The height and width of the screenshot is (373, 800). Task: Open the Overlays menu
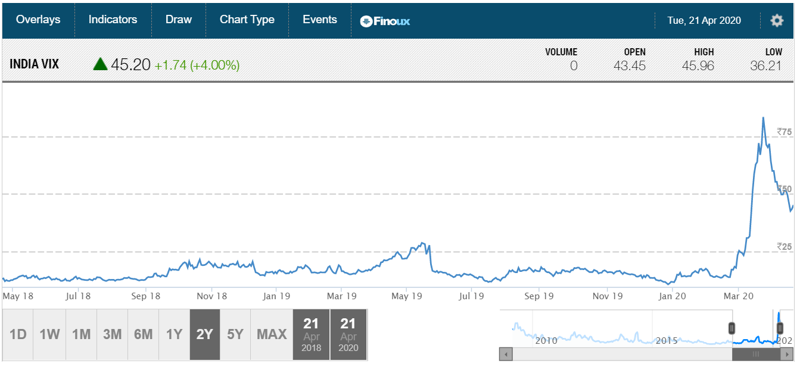click(x=38, y=20)
